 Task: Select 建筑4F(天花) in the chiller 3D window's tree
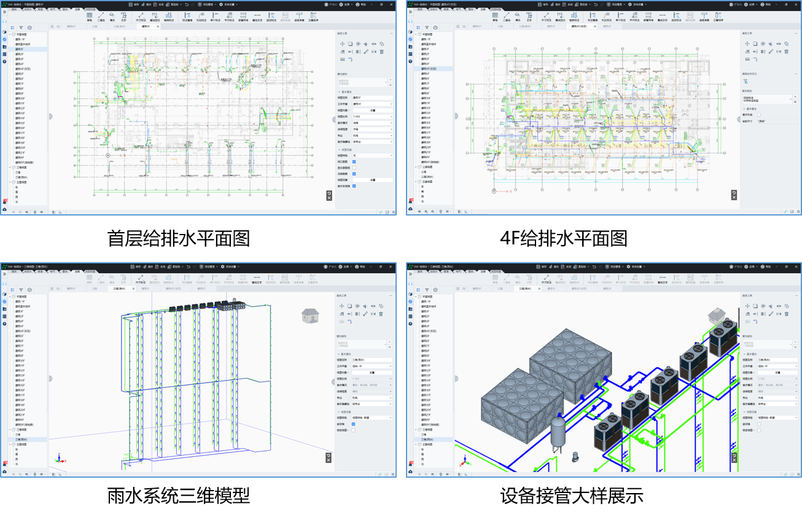430,331
